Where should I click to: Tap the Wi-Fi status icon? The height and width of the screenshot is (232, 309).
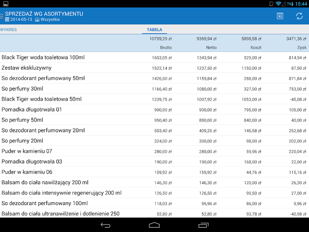(x=278, y=4)
